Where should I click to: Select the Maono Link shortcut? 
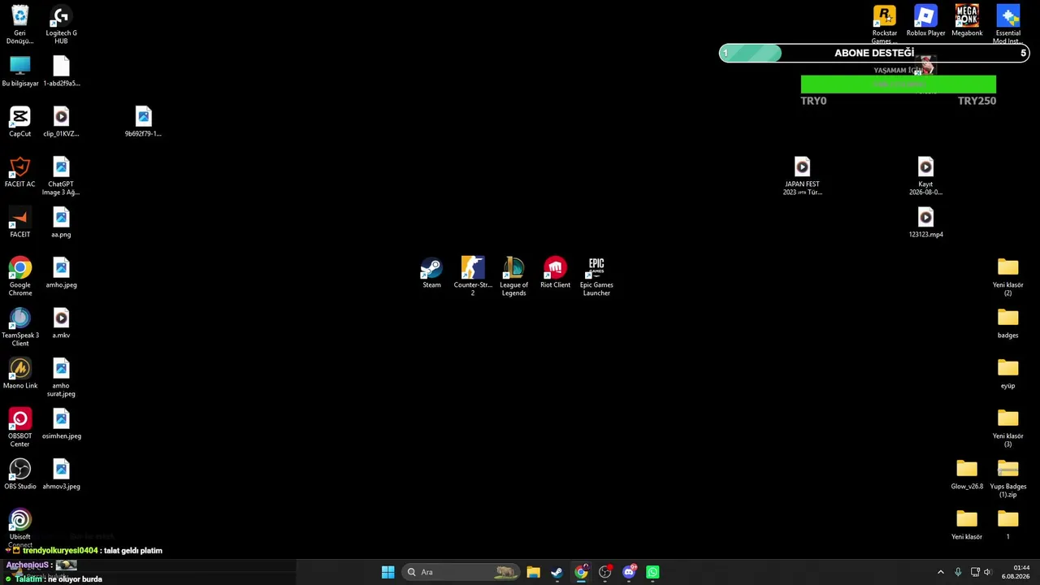coord(20,374)
